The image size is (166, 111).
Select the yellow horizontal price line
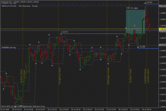click(x=79, y=29)
